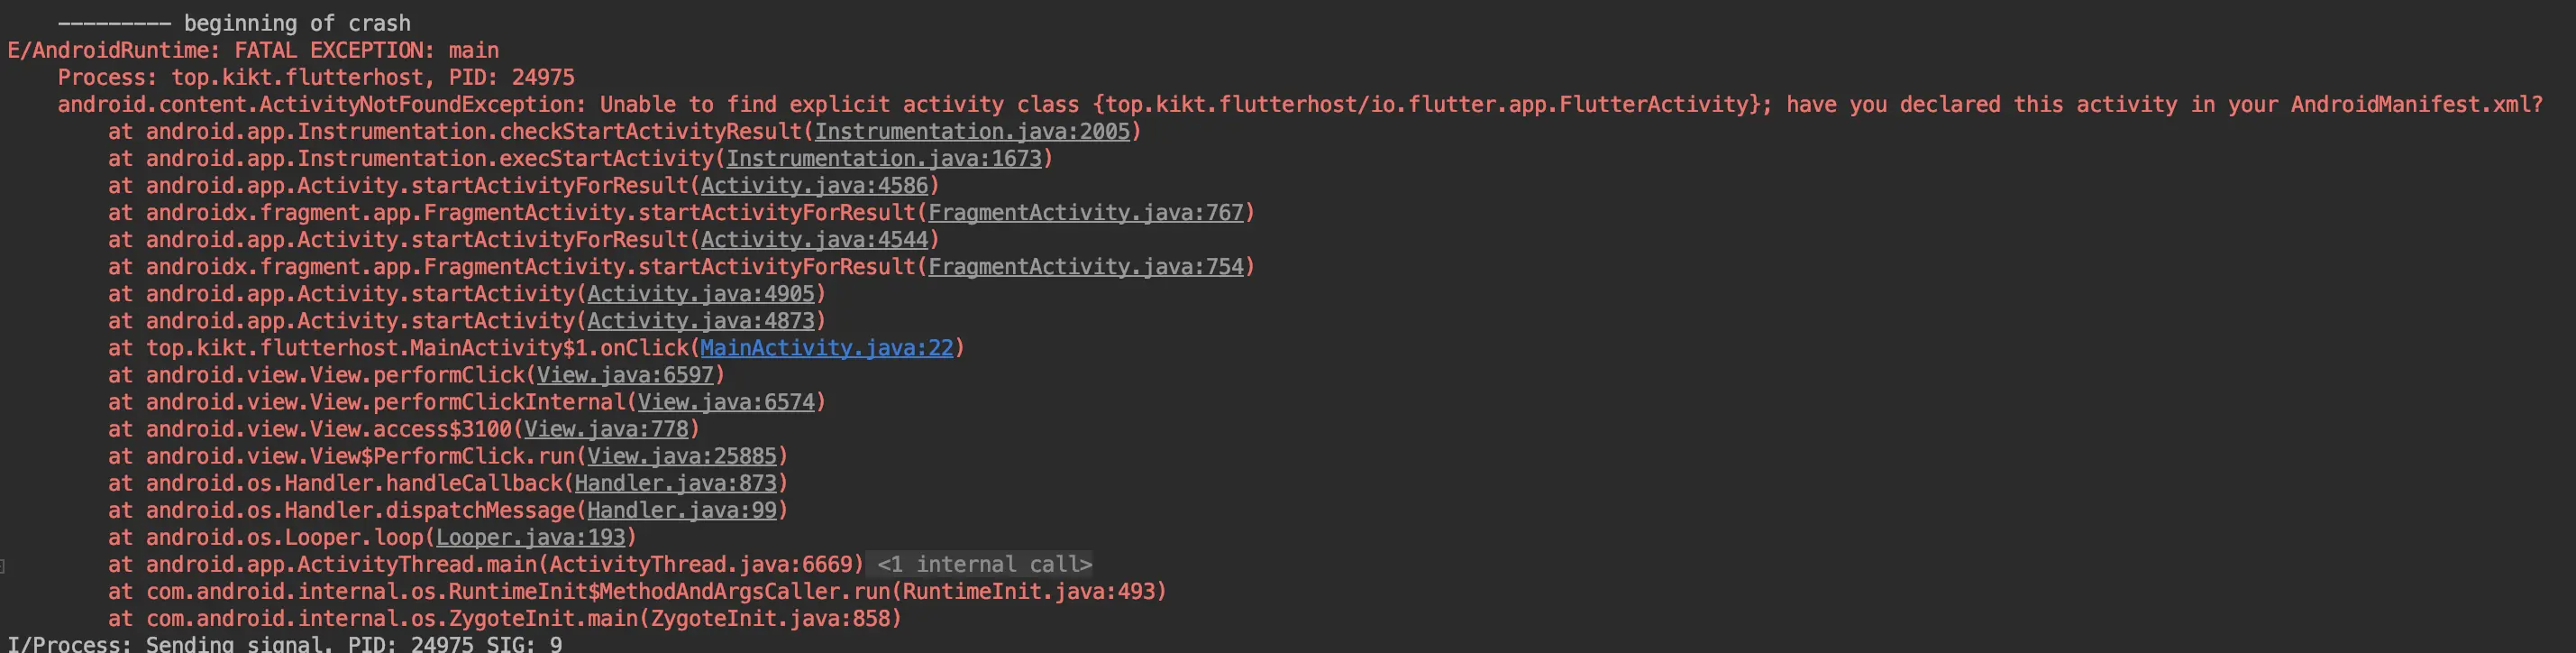Follow the Activity.java:4905 link
The height and width of the screenshot is (653, 2576).
coord(701,294)
